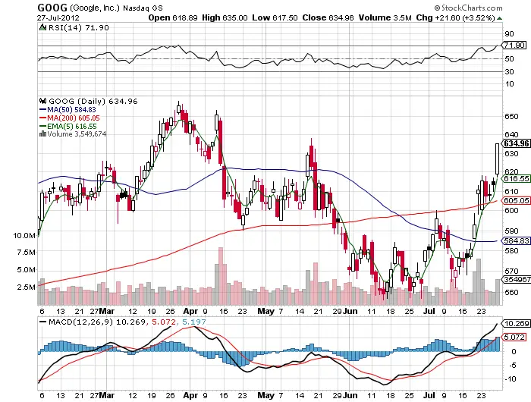Click the red 5.072 signal value in MACD legend

(x=164, y=322)
